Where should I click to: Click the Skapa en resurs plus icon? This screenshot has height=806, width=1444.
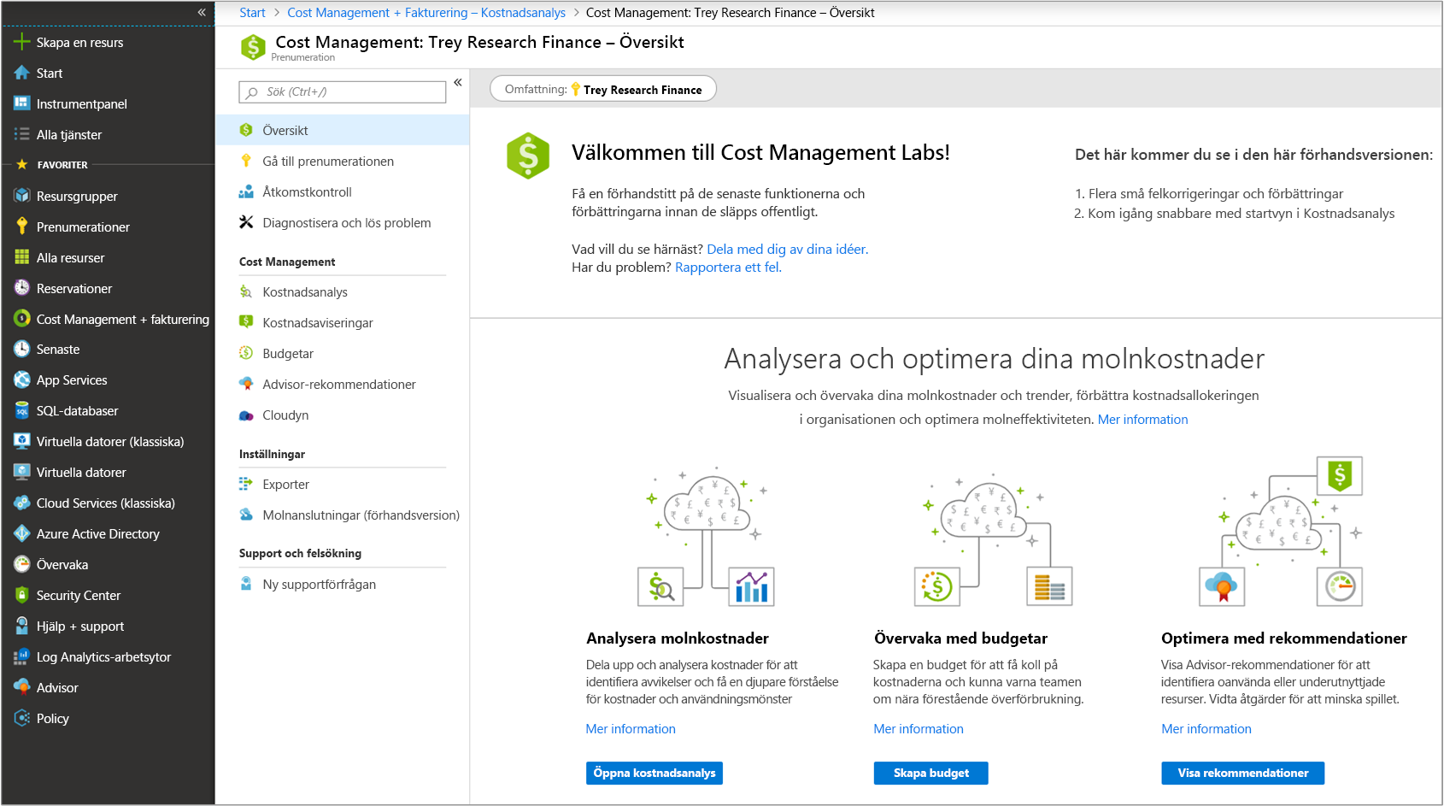(22, 42)
